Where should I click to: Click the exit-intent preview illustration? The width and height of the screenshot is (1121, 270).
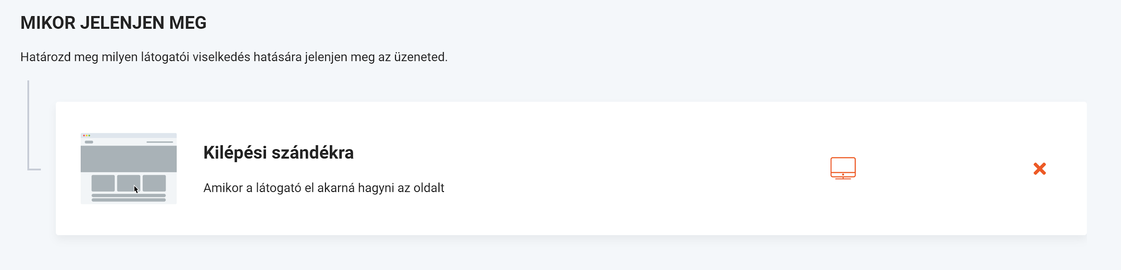pyautogui.click(x=128, y=168)
